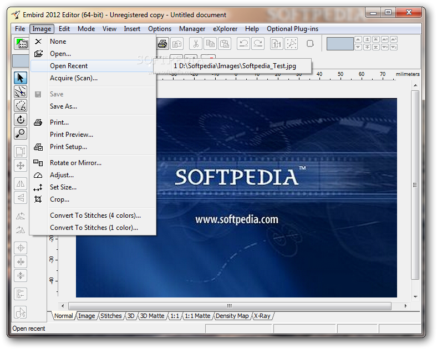Select the magnifying glass zoom tool
This screenshot has height=349, width=437.
[x=21, y=134]
